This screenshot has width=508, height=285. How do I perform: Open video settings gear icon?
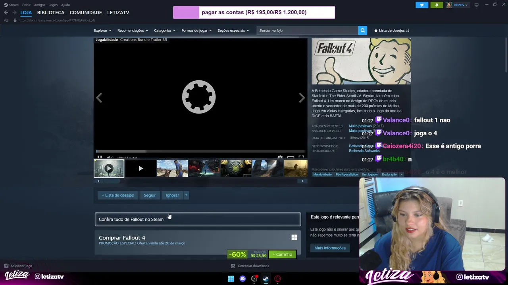click(x=280, y=158)
